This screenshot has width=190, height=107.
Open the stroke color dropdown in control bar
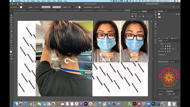click(x=27, y=7)
